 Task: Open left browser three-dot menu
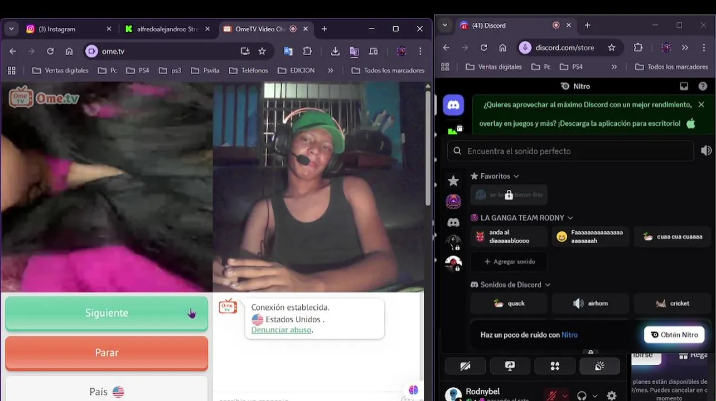tap(420, 51)
